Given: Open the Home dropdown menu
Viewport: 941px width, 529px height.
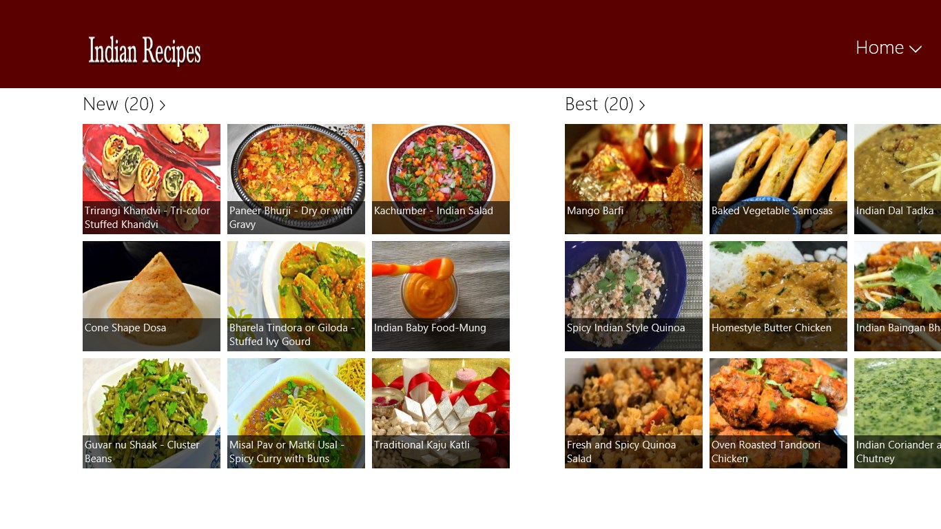Looking at the screenshot, I should coord(888,48).
